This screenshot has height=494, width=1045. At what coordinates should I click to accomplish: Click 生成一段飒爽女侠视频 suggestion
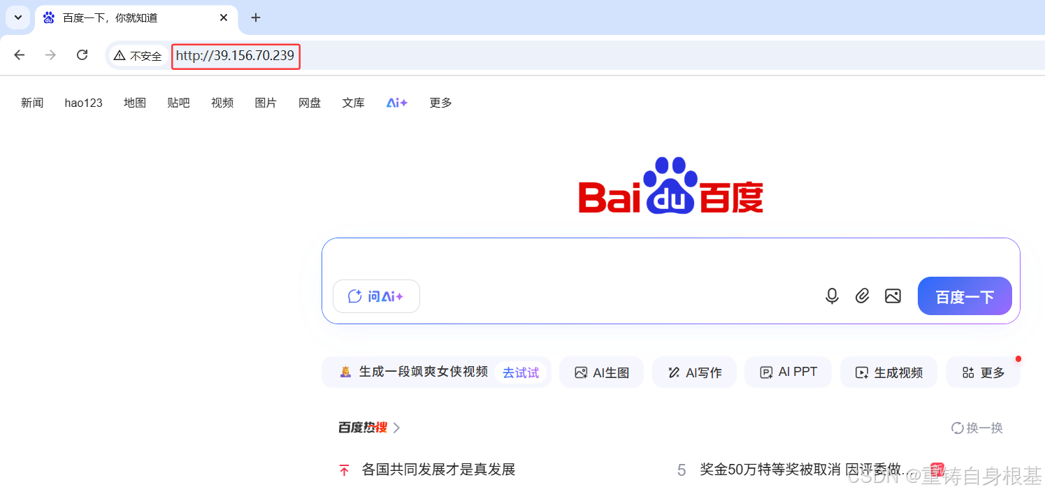424,372
